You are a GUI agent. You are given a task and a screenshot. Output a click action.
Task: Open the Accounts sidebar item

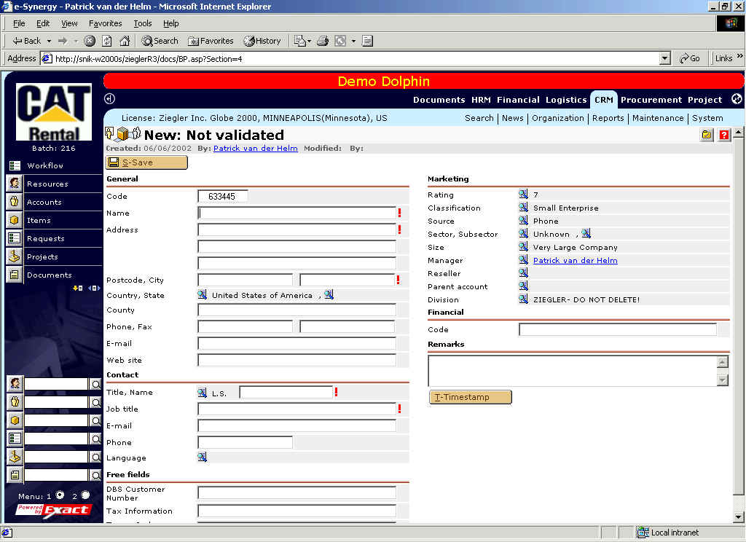click(x=44, y=203)
